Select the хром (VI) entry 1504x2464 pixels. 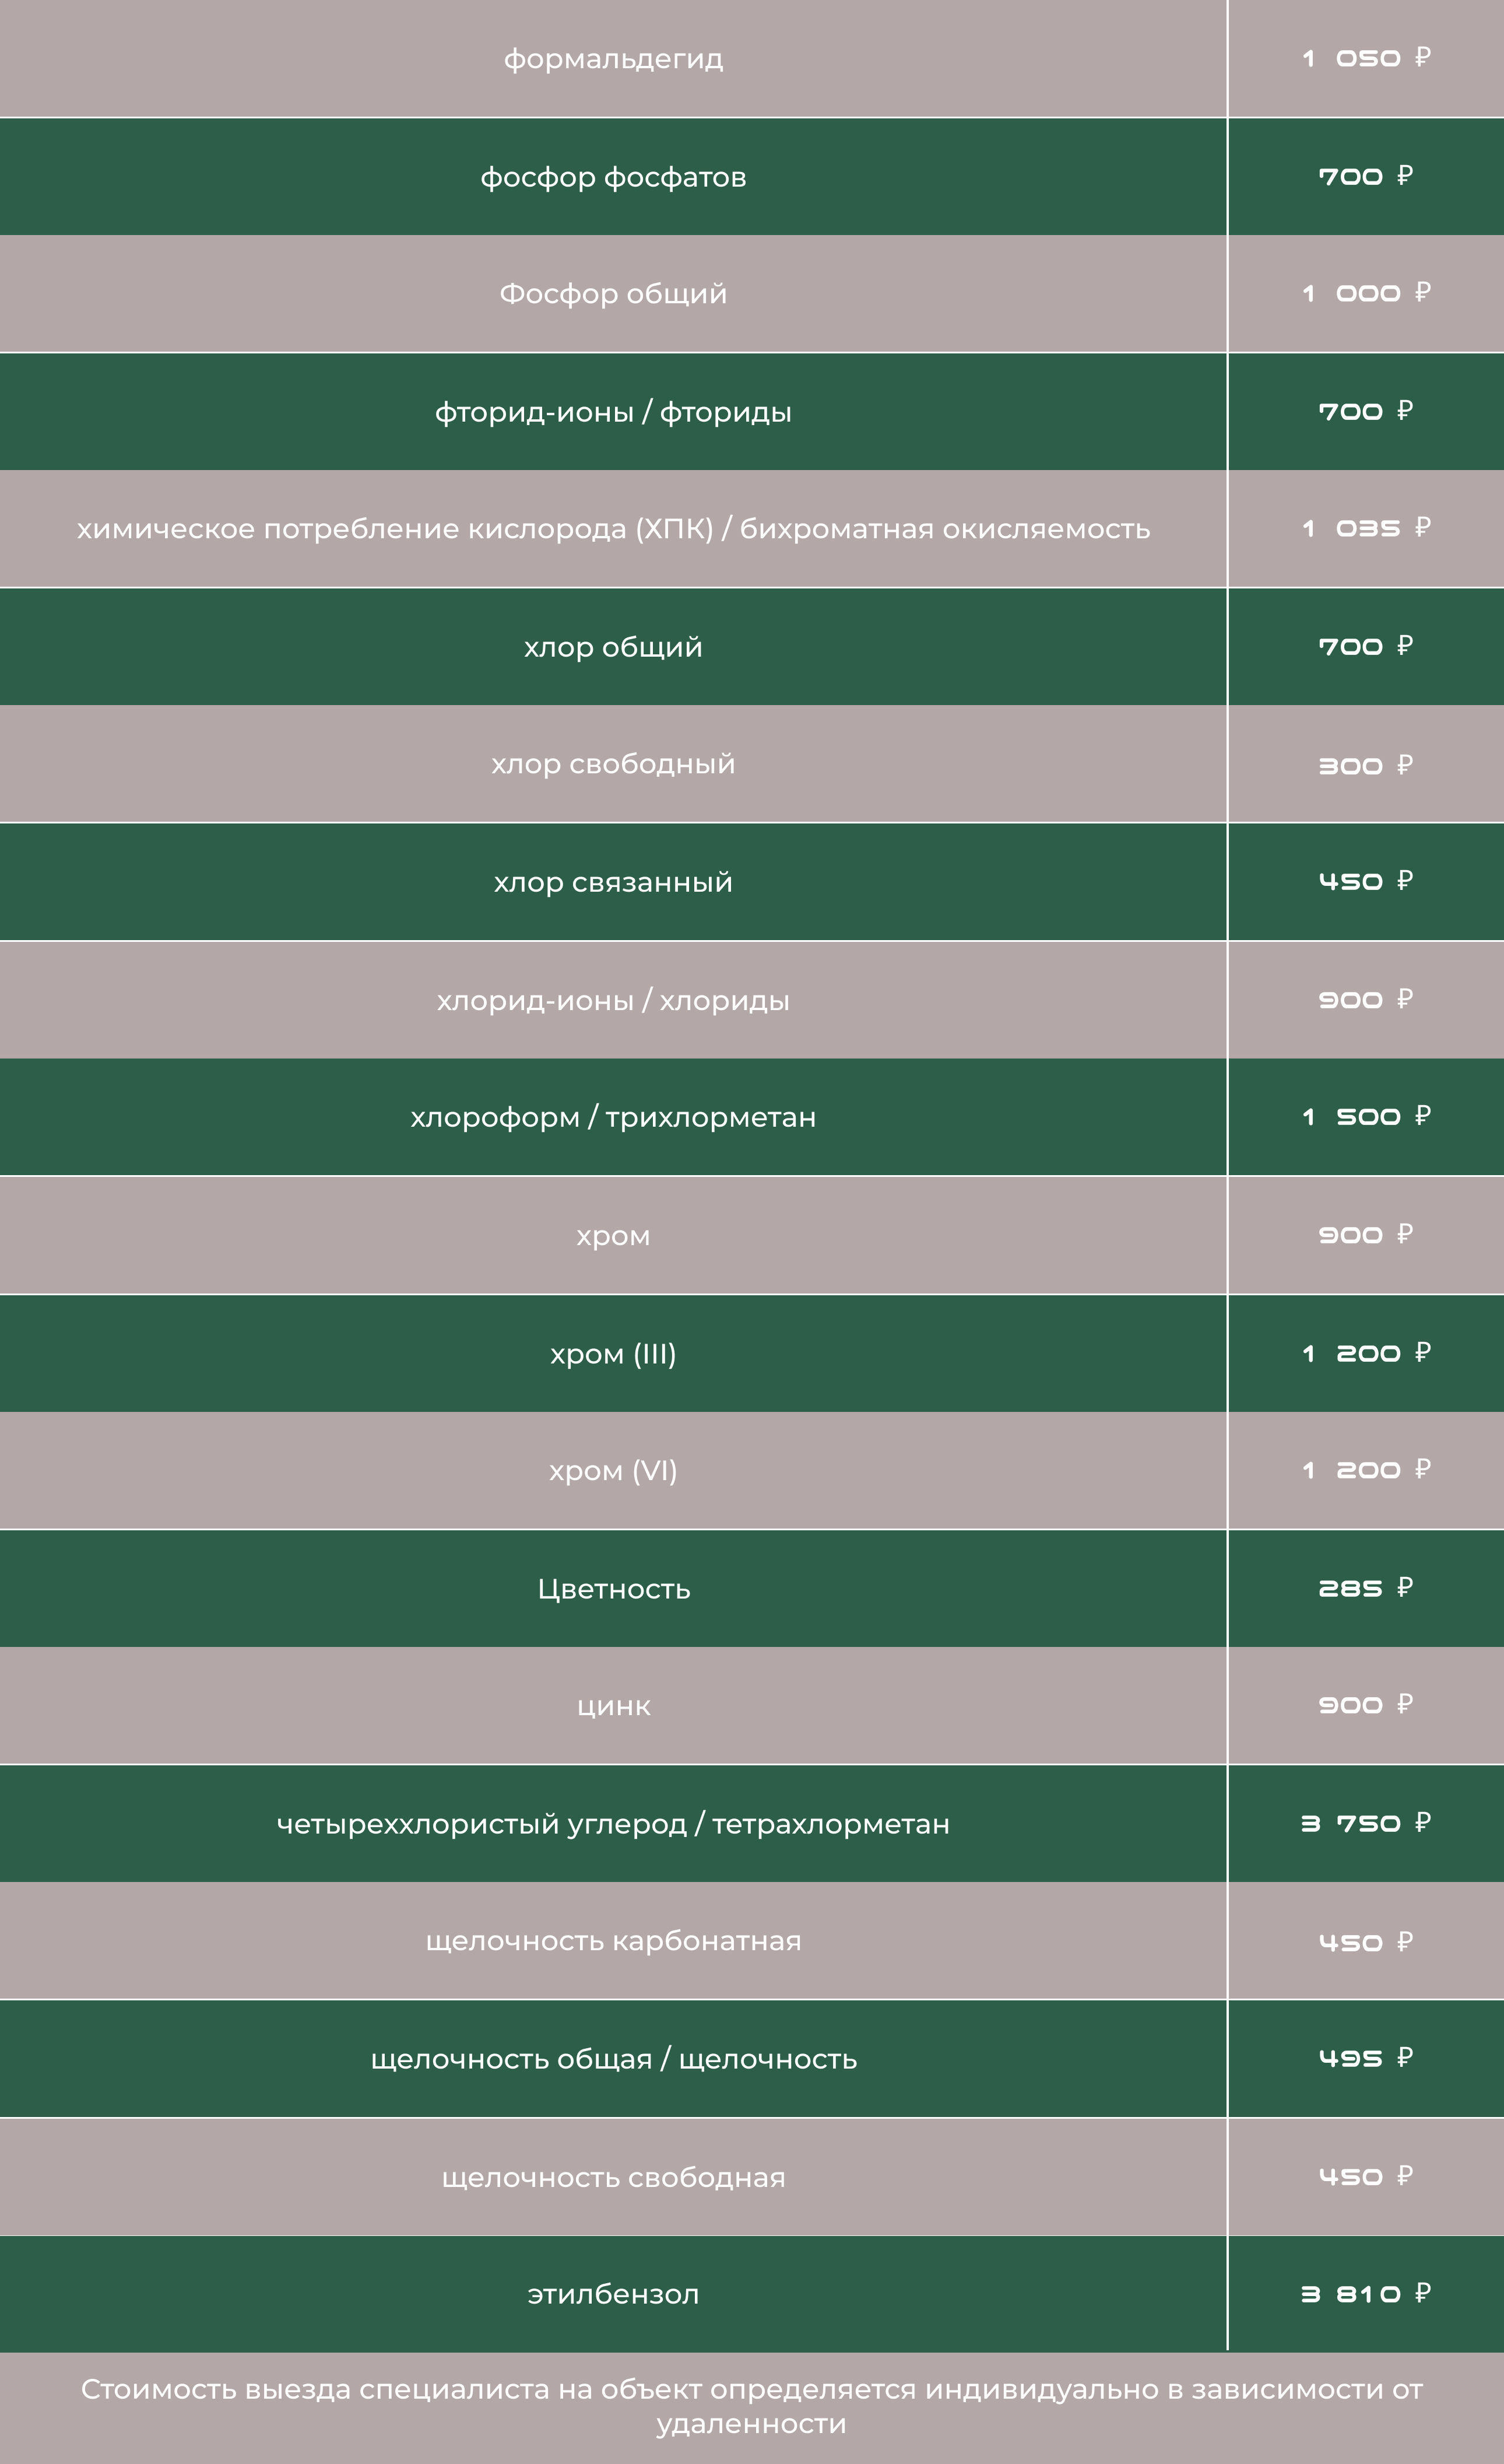point(613,1471)
